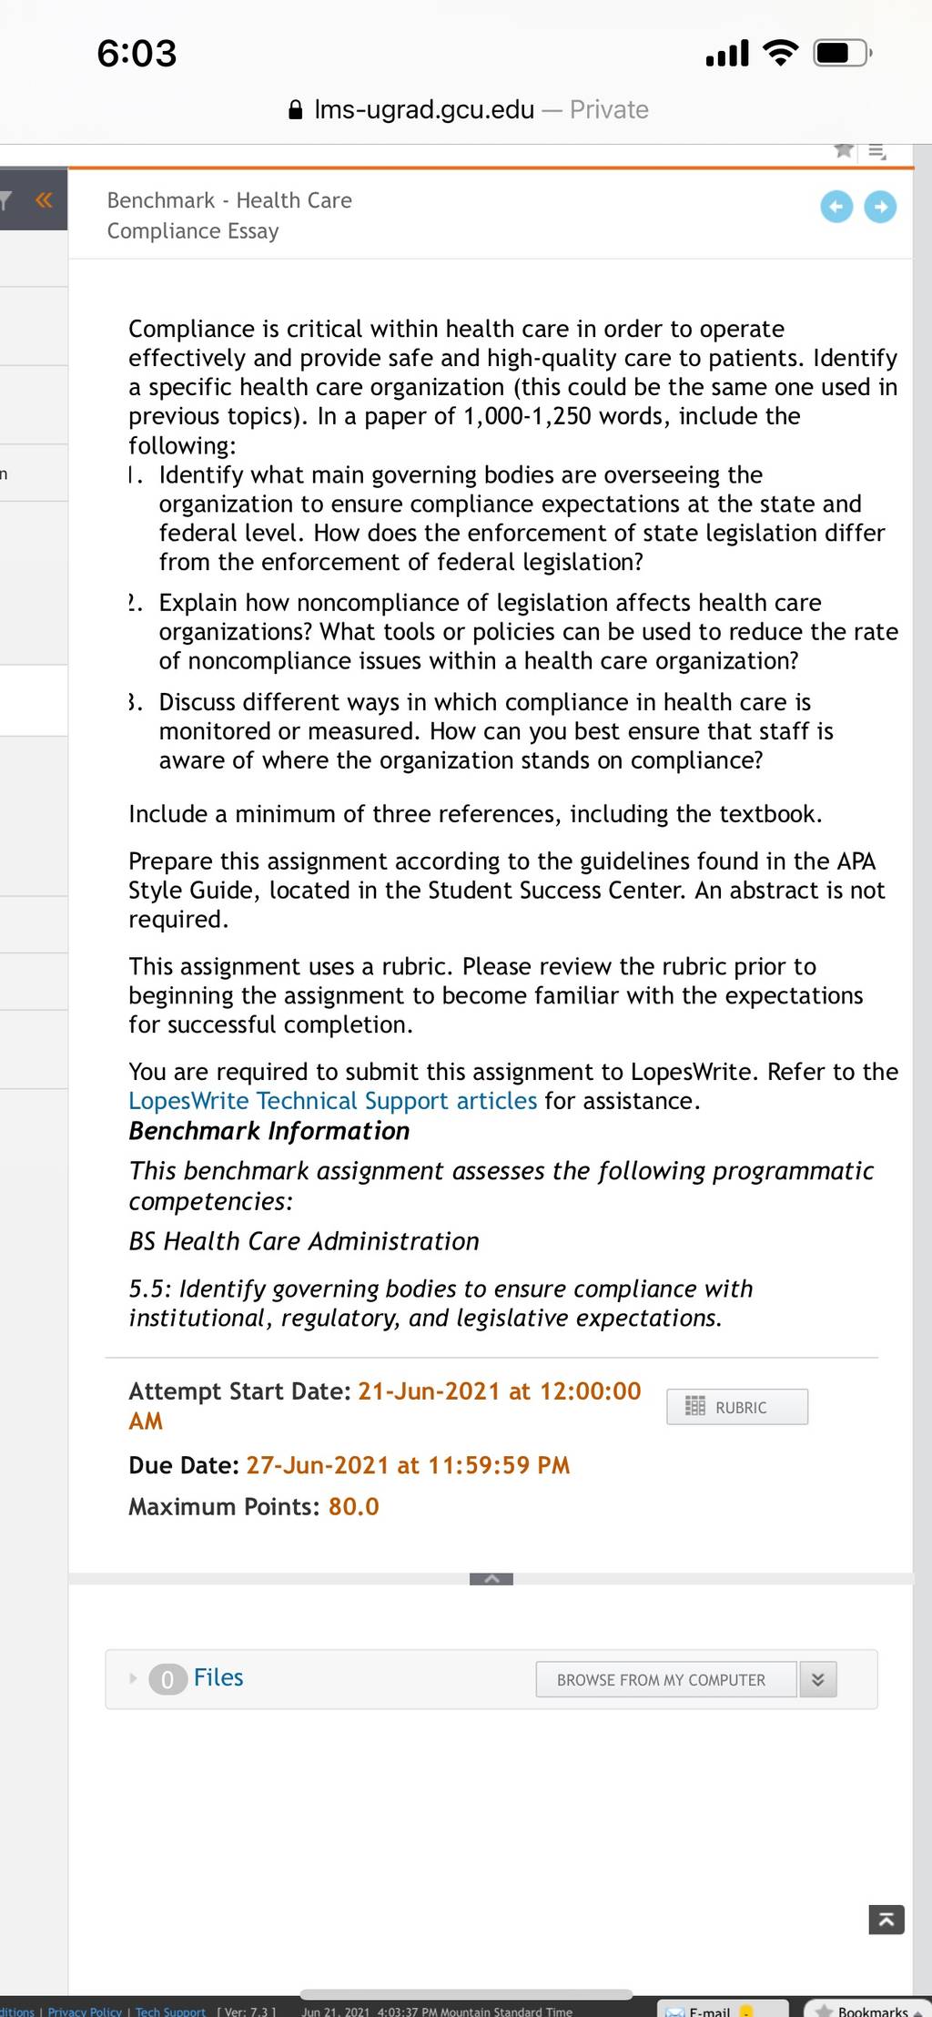
Task: Click the filter funnel icon in the sidebar
Action: 5,199
